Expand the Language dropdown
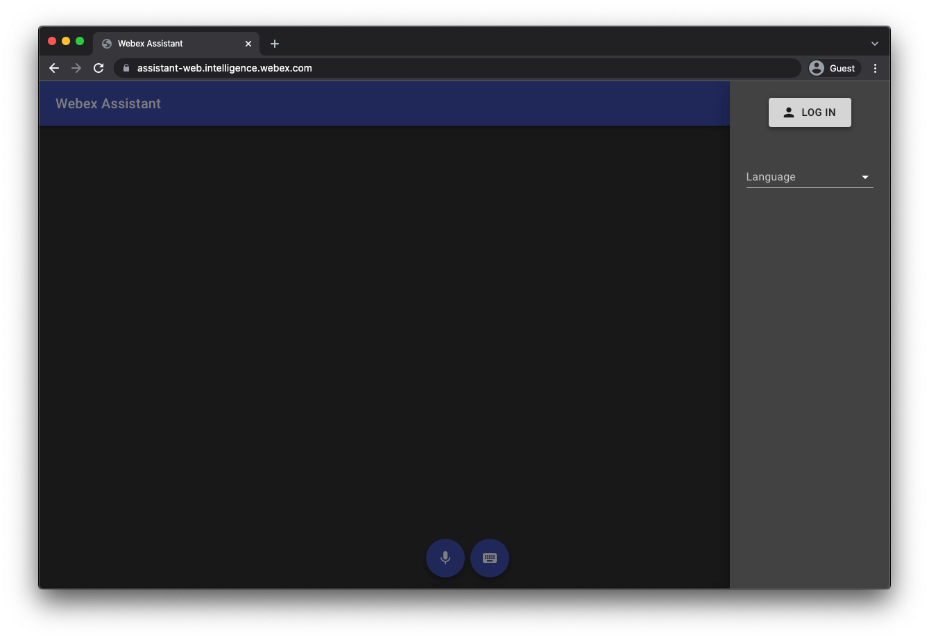 810,177
